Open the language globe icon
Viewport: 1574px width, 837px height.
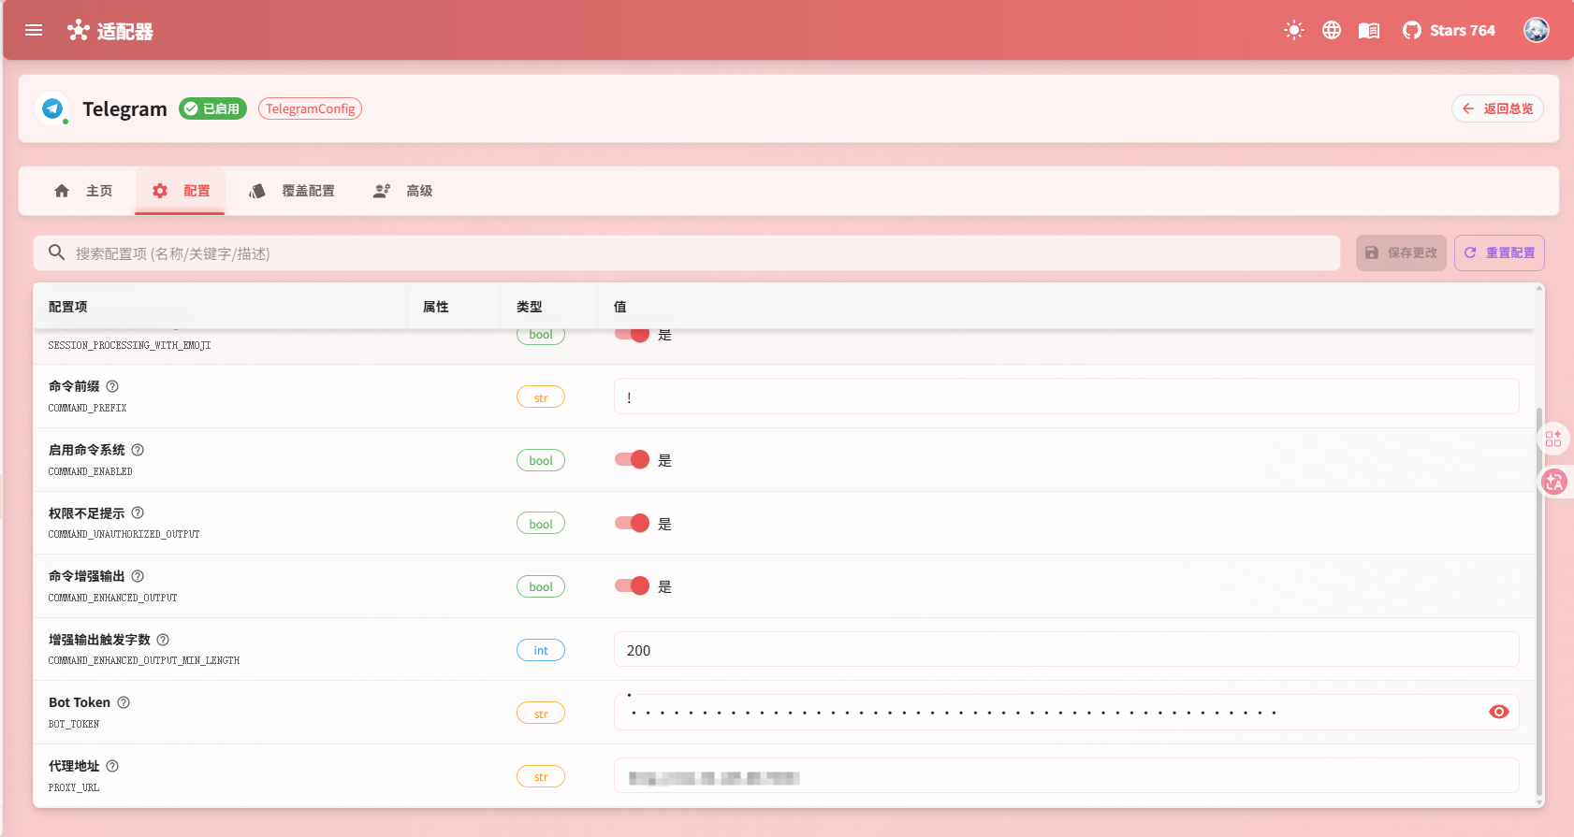1332,30
